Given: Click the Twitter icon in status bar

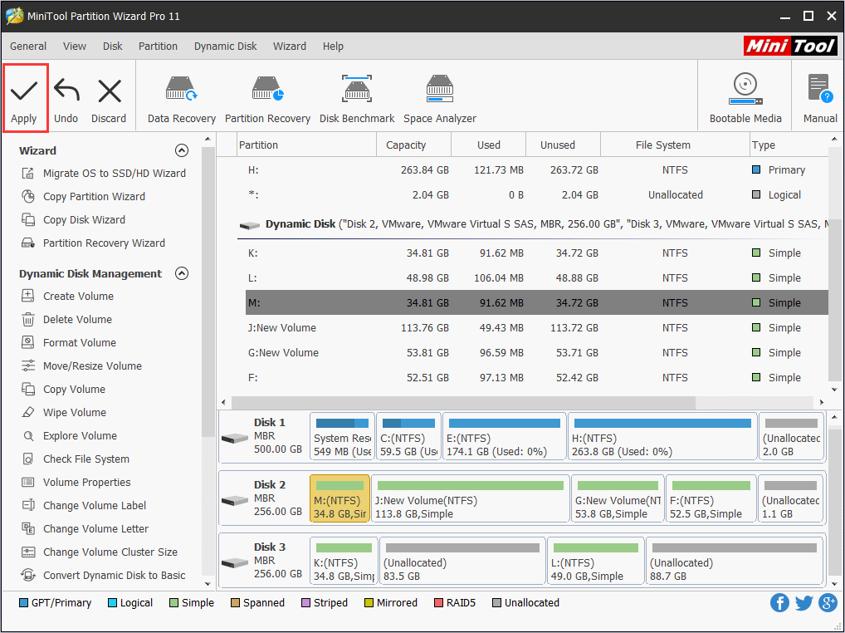Looking at the screenshot, I should [x=803, y=603].
